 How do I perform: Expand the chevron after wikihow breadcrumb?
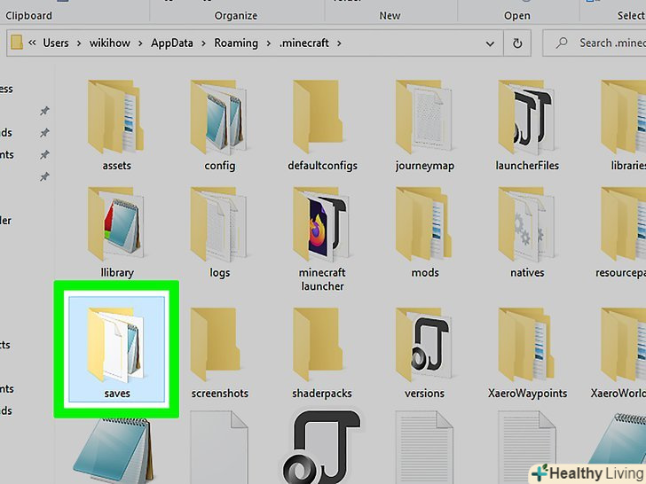(140, 43)
